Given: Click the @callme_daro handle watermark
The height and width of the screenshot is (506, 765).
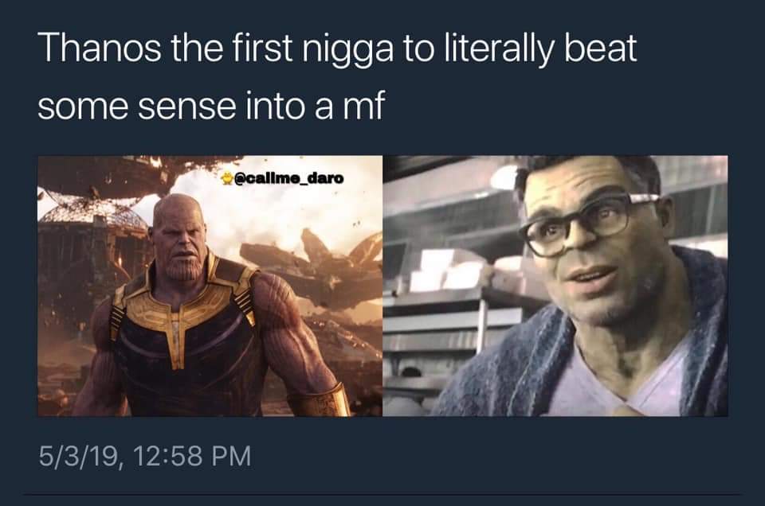Looking at the screenshot, I should coord(288,179).
